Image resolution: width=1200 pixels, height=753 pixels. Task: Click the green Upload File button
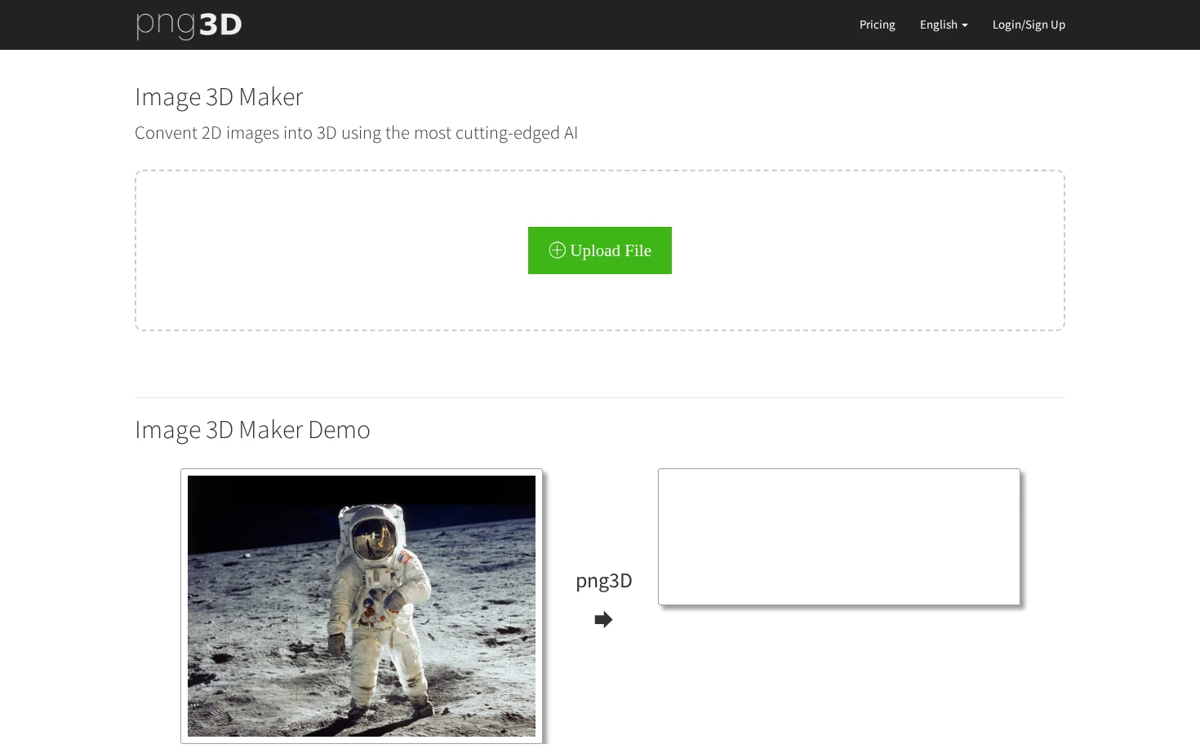tap(600, 250)
